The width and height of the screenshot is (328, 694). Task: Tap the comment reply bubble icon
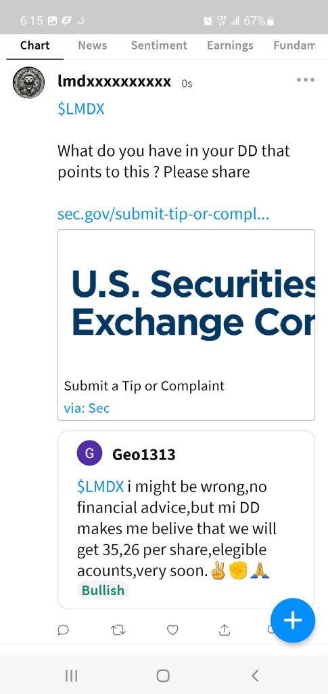coord(63,630)
